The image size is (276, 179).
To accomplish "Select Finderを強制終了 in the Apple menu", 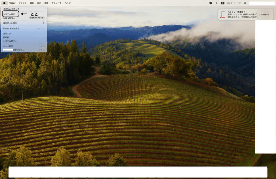I will [x=24, y=28].
